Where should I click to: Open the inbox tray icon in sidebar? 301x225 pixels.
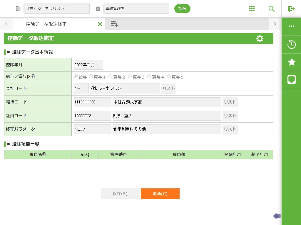291,79
